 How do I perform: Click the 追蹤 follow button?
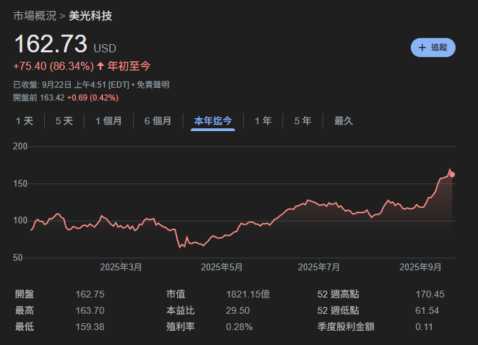[433, 48]
